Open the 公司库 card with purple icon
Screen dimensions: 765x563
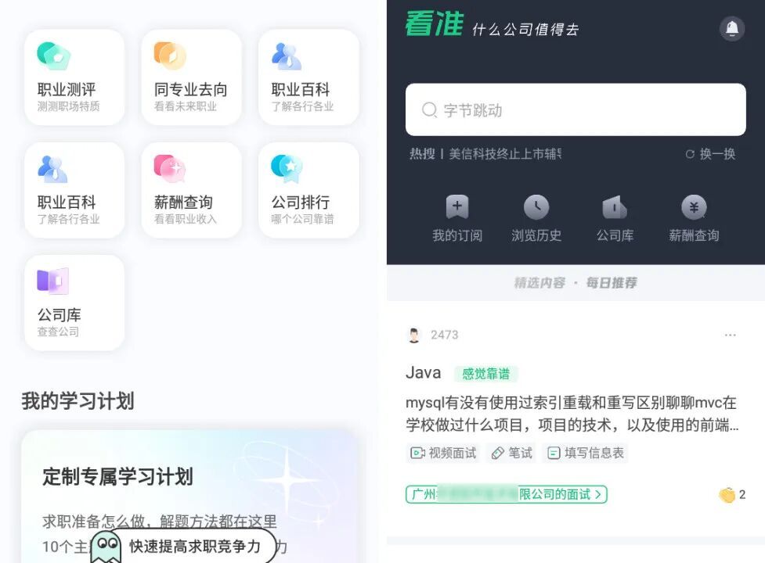pos(74,303)
